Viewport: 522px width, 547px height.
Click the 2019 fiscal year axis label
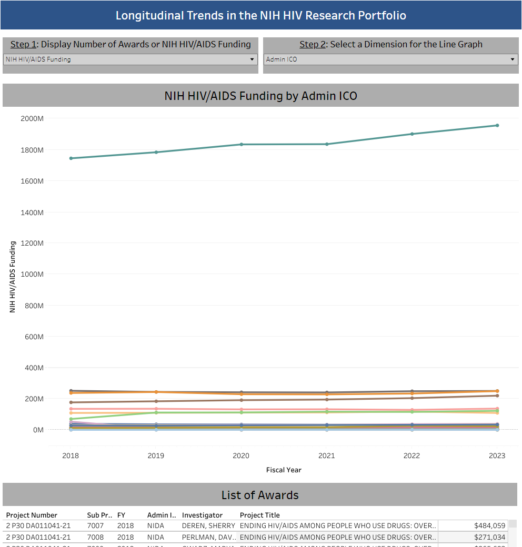pyautogui.click(x=156, y=455)
